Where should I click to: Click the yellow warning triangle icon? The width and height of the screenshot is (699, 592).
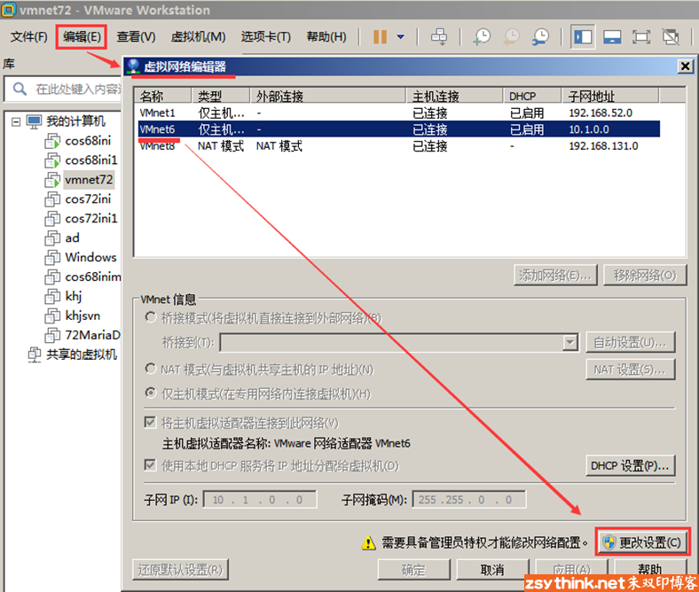(369, 542)
